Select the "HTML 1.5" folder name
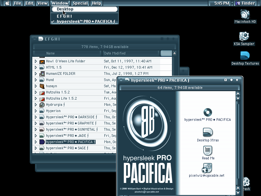This screenshot has height=196, width=261. click(54, 67)
